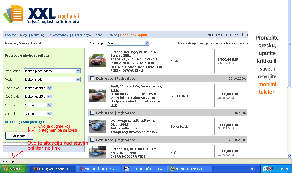Click the Arandjelovac city cell

pos(180,96)
